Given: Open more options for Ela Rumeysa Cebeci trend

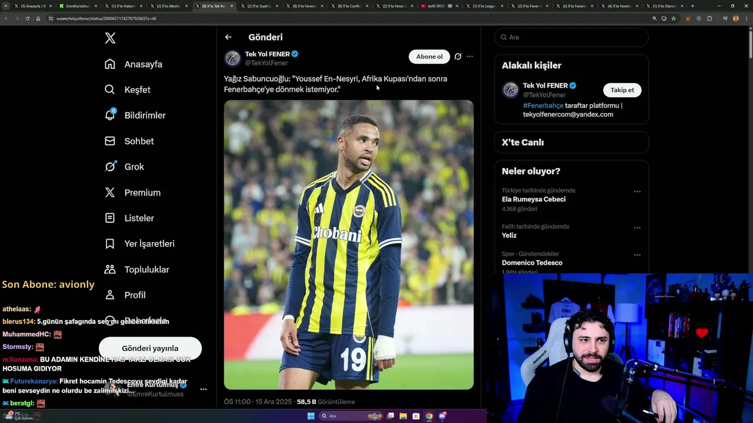Looking at the screenshot, I should point(637,192).
